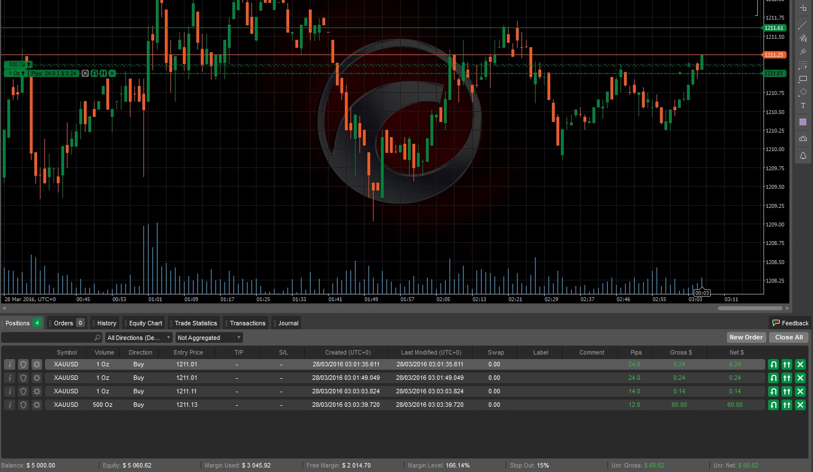This screenshot has width=813, height=472.
Task: Open gear settings for 500 Oz position
Action: click(37, 405)
